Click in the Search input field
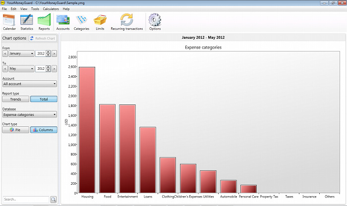This screenshot has width=347, height=206. 26,200
